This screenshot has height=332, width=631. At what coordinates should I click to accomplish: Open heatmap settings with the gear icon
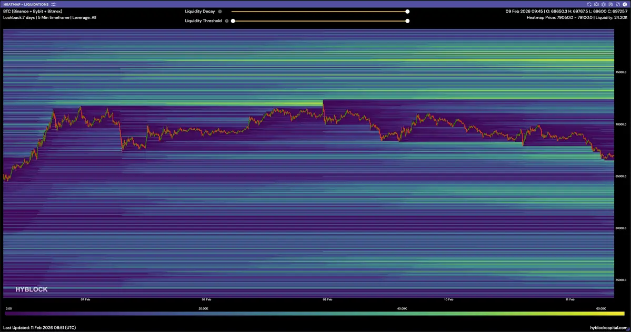[604, 4]
